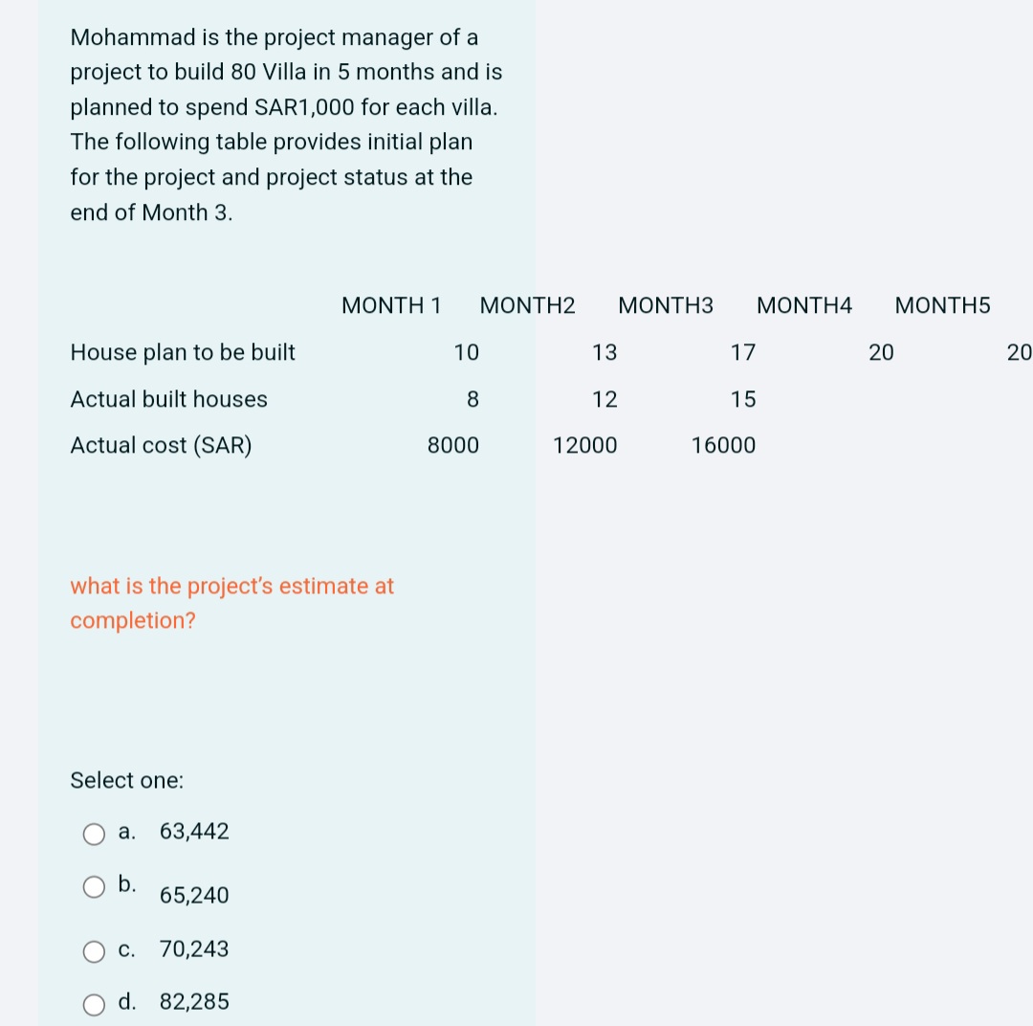
Task: Click the Actual built houses row label
Action: [x=168, y=399]
